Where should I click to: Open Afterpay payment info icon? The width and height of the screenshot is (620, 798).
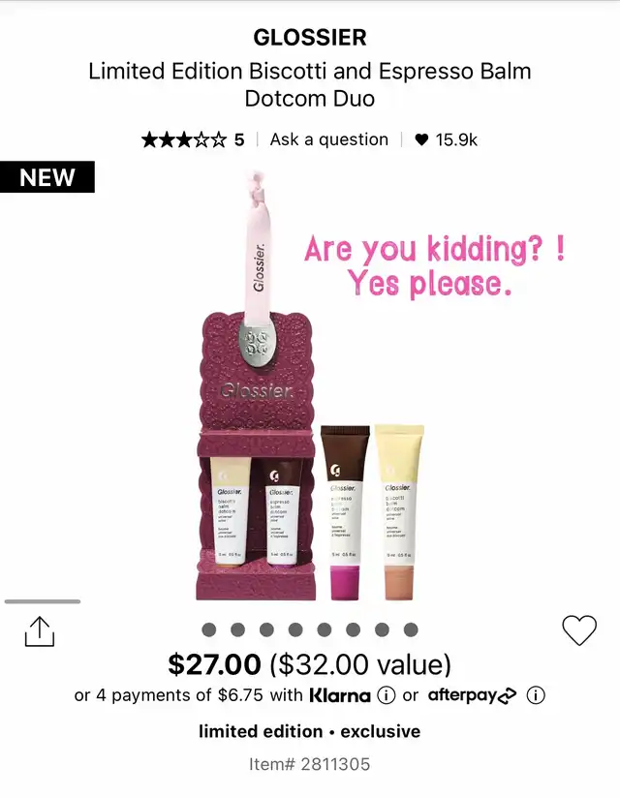(536, 694)
